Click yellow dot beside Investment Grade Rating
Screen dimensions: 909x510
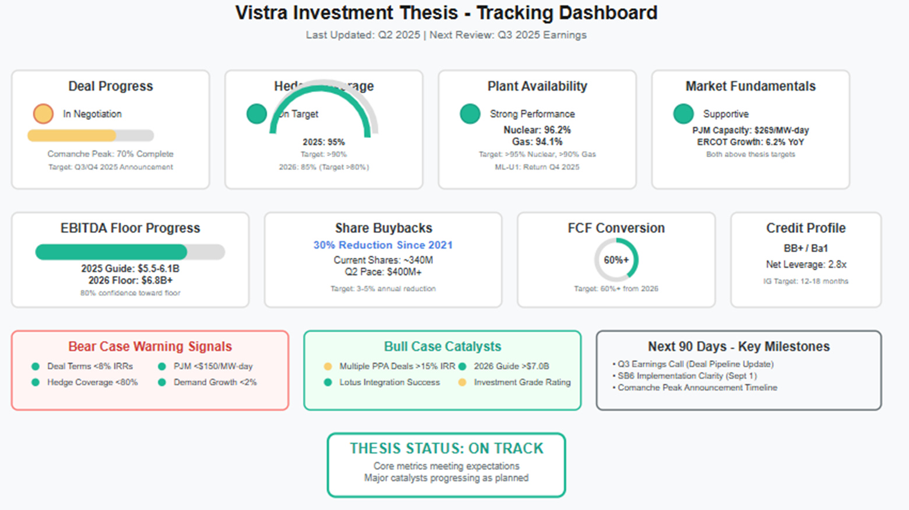point(462,382)
